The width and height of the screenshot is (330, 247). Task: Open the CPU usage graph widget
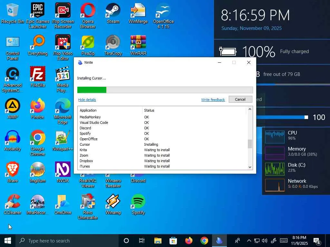[x=275, y=137]
